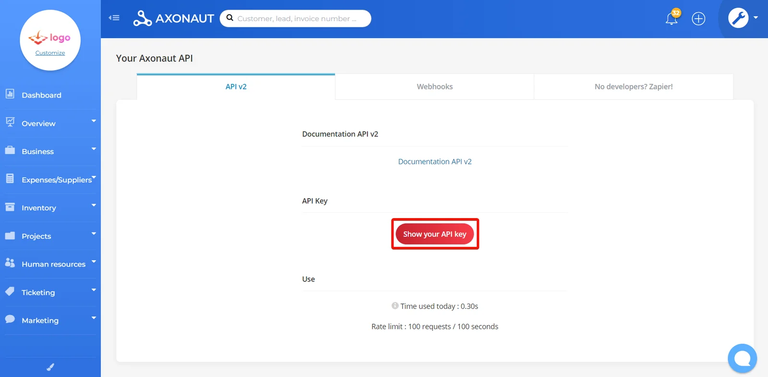The width and height of the screenshot is (768, 377).
Task: Select the API v2 tab
Action: click(x=236, y=86)
